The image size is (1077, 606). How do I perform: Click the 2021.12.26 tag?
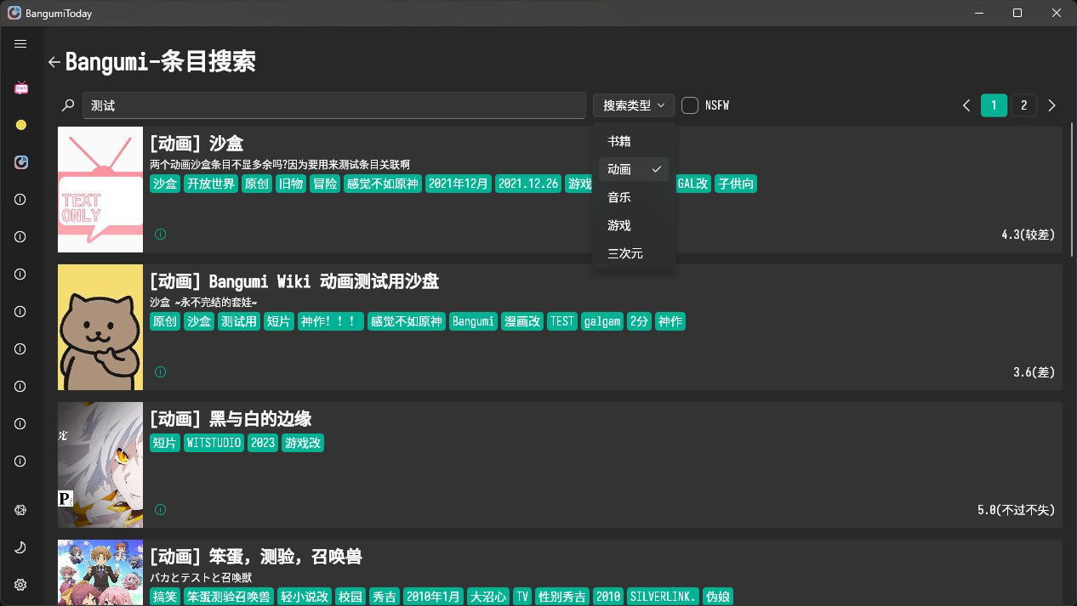coord(528,184)
